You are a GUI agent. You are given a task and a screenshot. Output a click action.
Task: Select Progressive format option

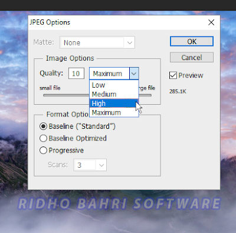tap(43, 151)
